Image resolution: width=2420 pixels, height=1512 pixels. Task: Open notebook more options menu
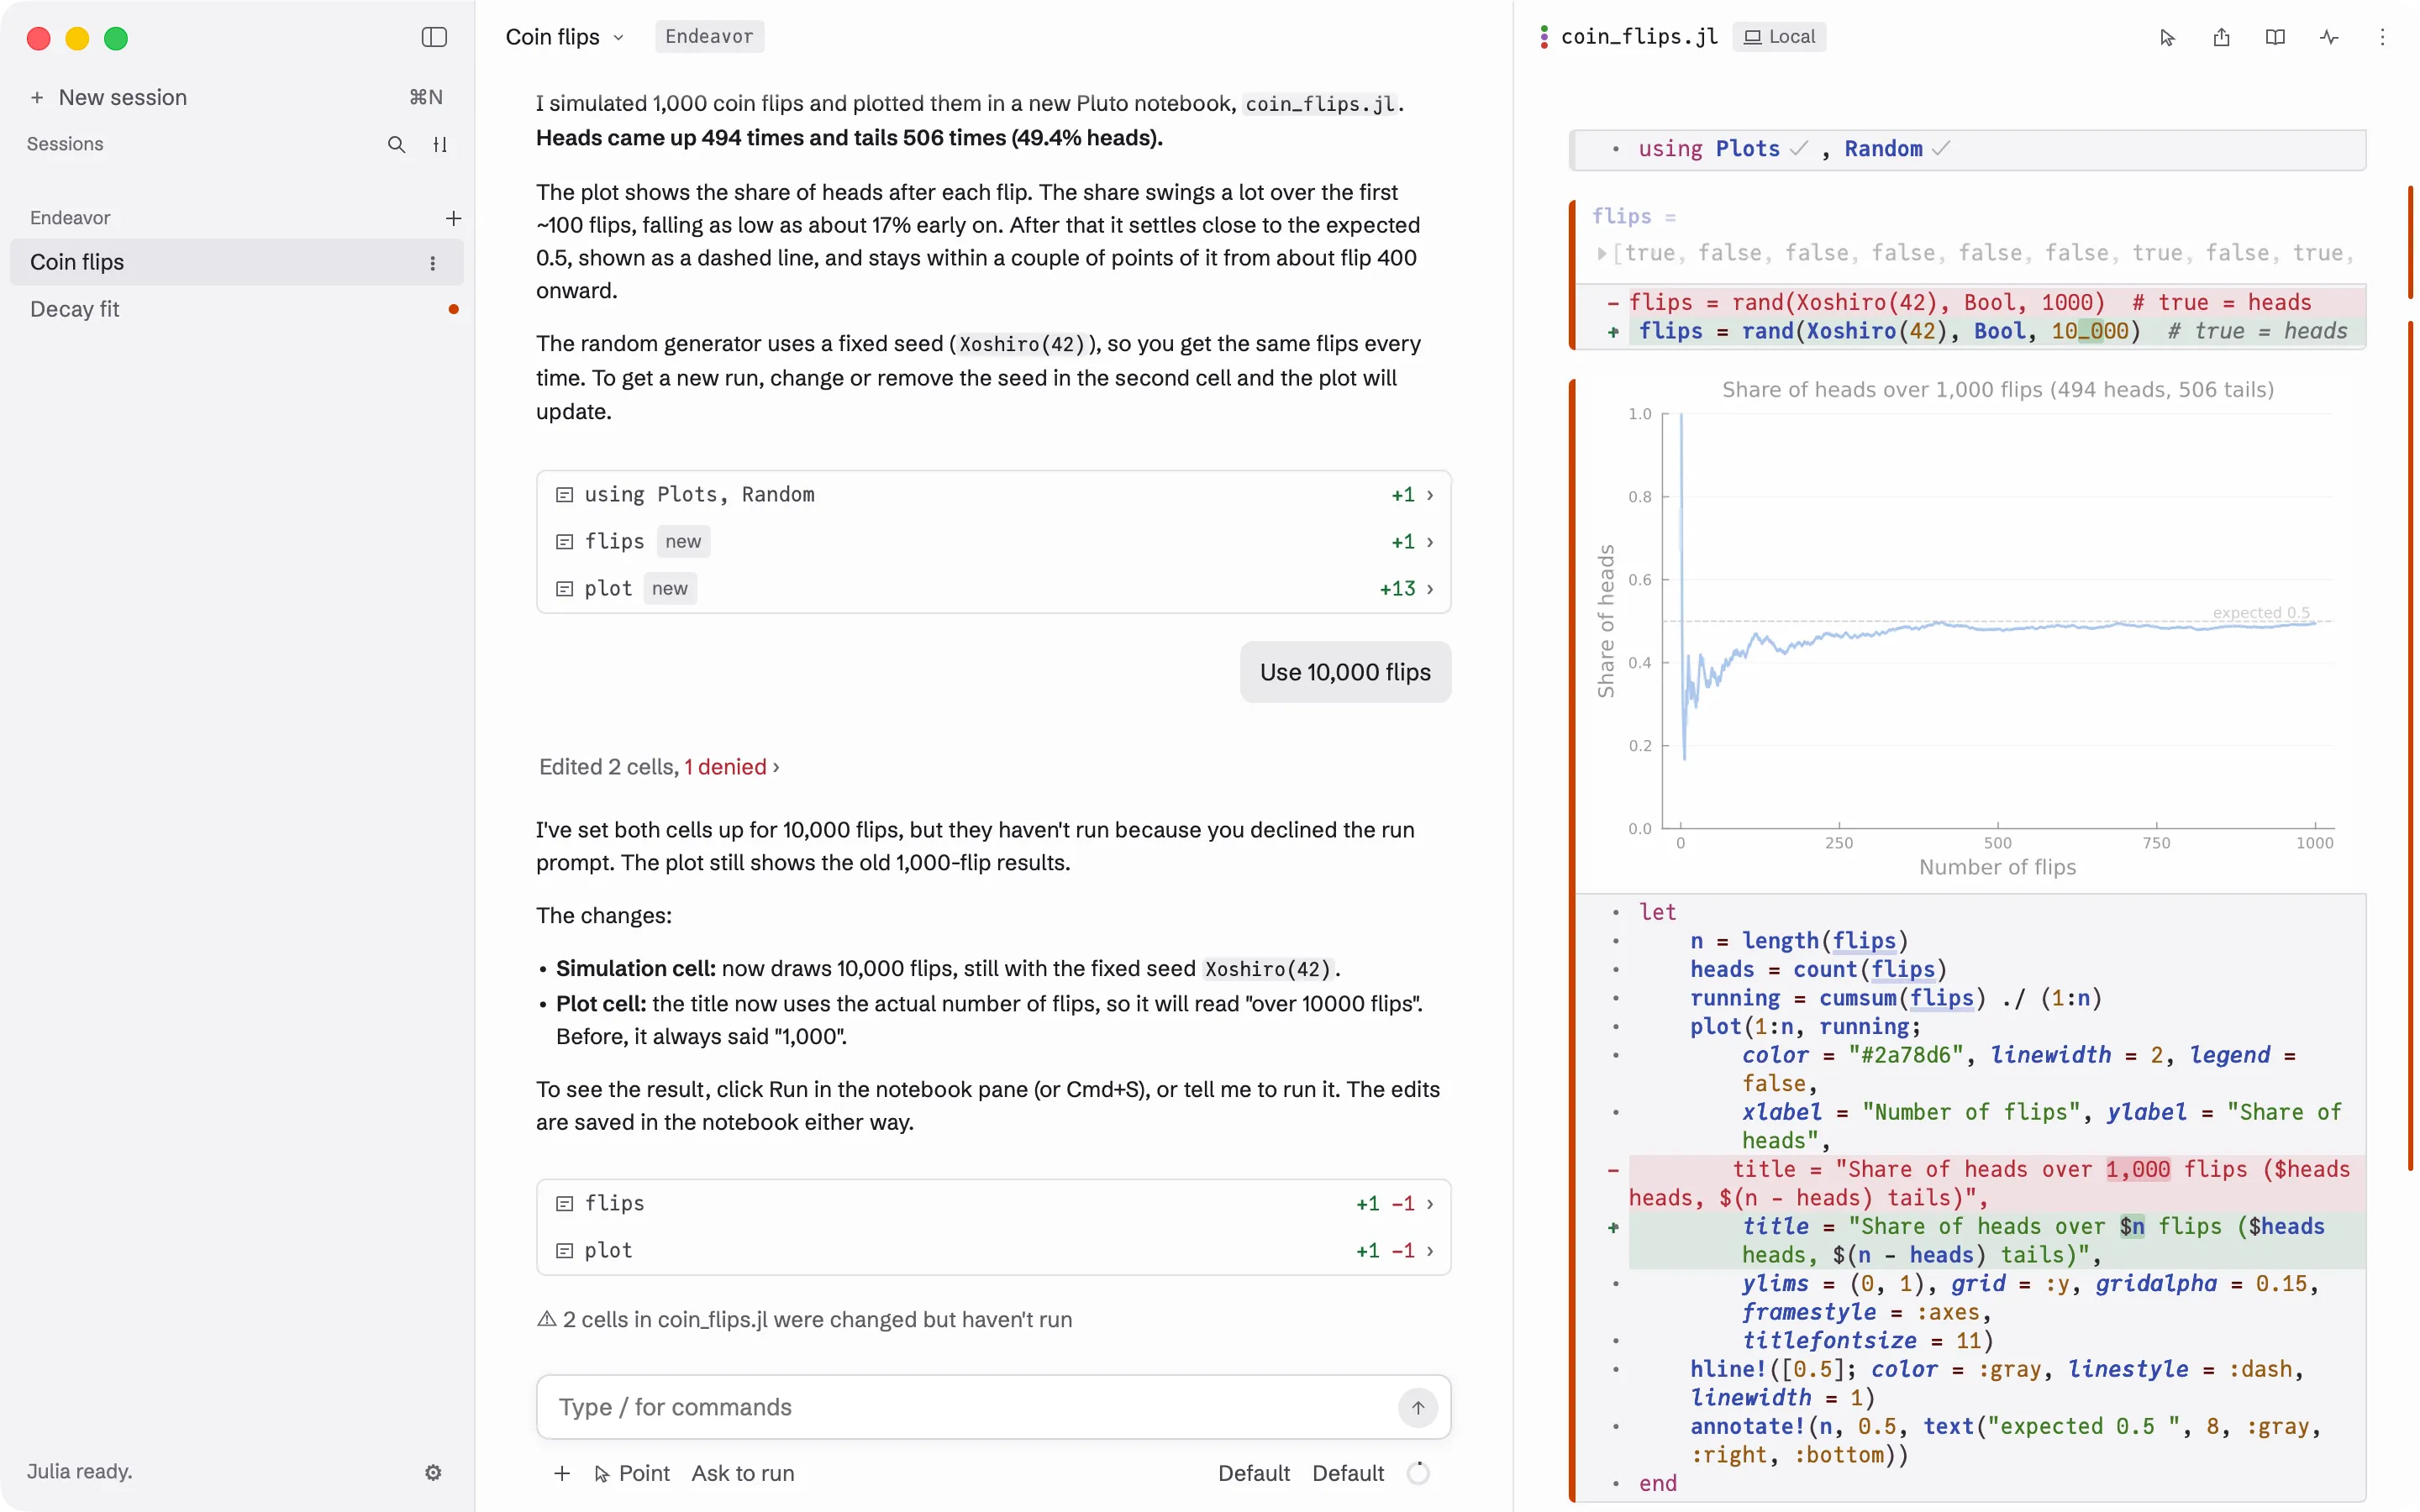click(x=2382, y=37)
